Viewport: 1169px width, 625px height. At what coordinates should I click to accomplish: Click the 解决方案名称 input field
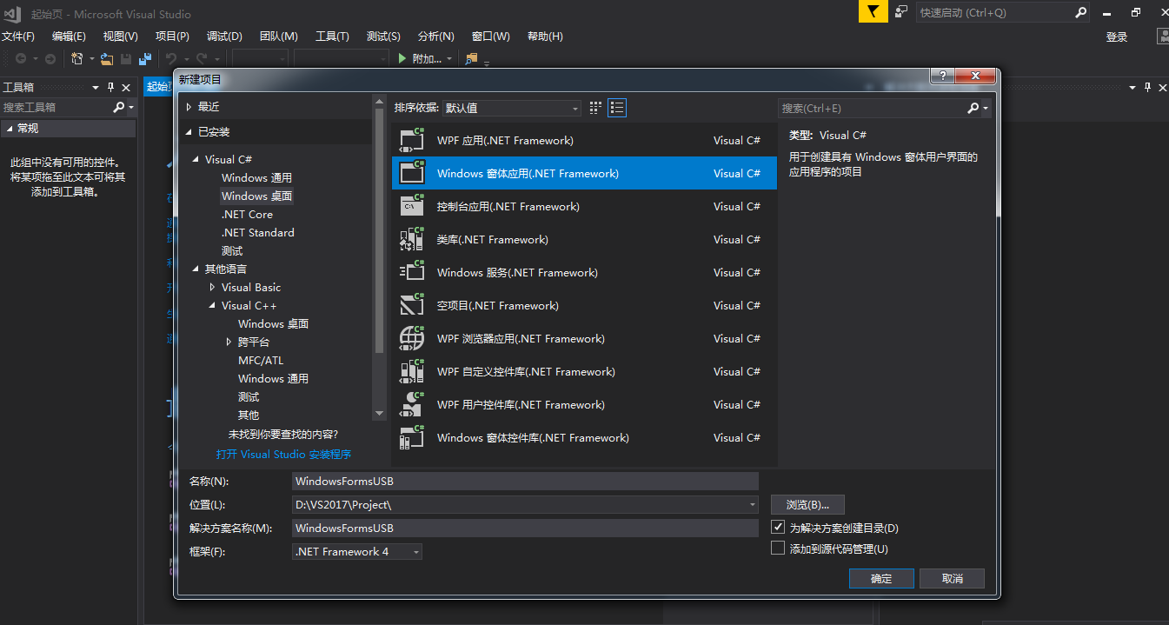pyautogui.click(x=526, y=528)
